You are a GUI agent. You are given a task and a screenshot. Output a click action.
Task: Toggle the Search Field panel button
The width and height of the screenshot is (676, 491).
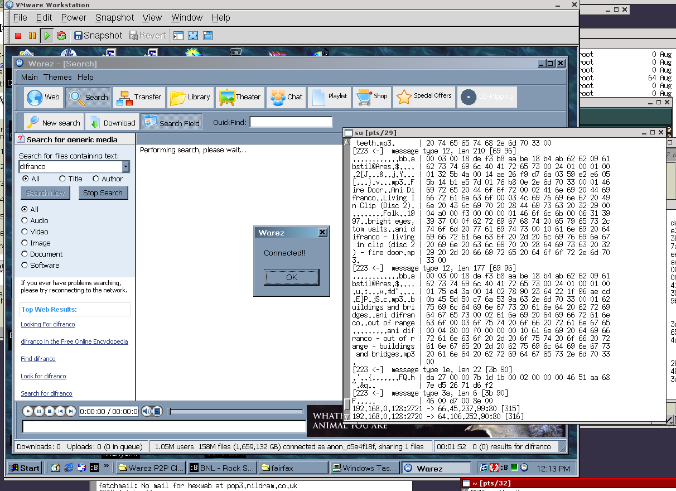pyautogui.click(x=171, y=123)
